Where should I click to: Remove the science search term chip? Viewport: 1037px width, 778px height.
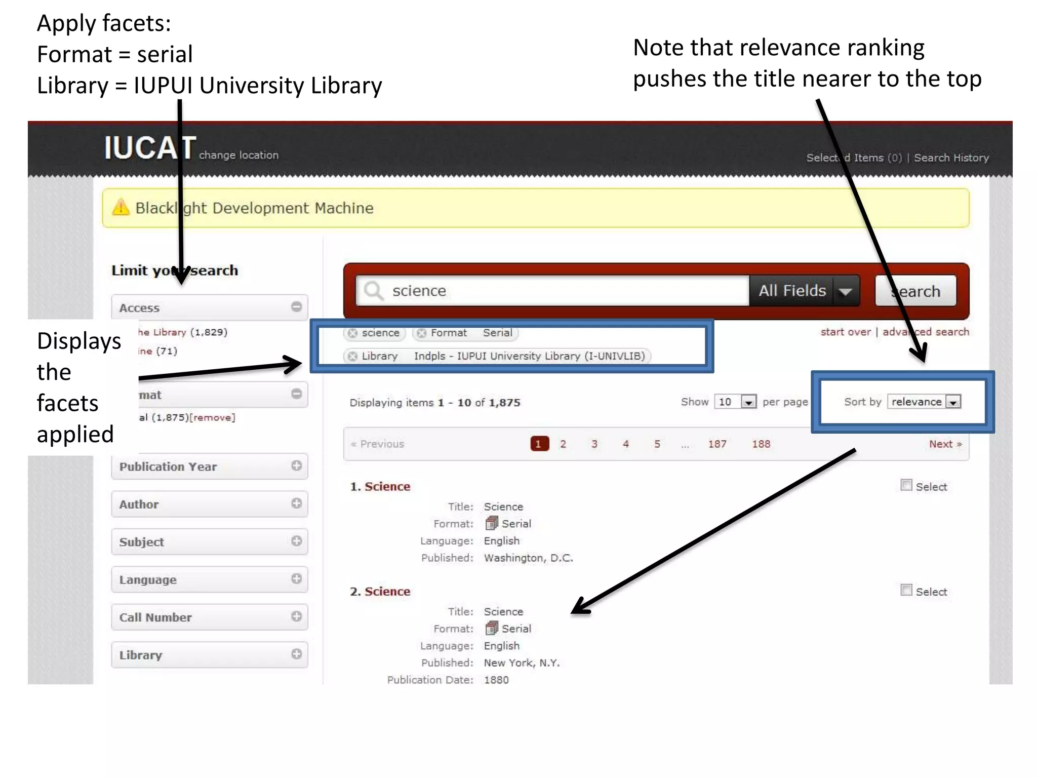(353, 333)
